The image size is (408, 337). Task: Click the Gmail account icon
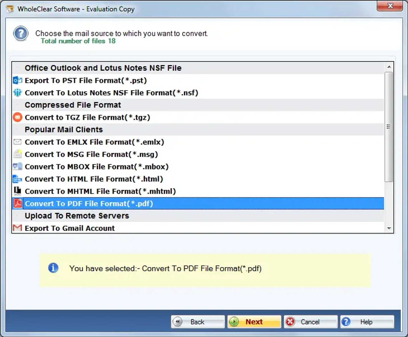click(17, 228)
